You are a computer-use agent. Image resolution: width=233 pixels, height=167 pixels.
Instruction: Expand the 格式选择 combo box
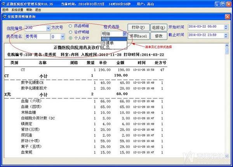[x=124, y=34]
